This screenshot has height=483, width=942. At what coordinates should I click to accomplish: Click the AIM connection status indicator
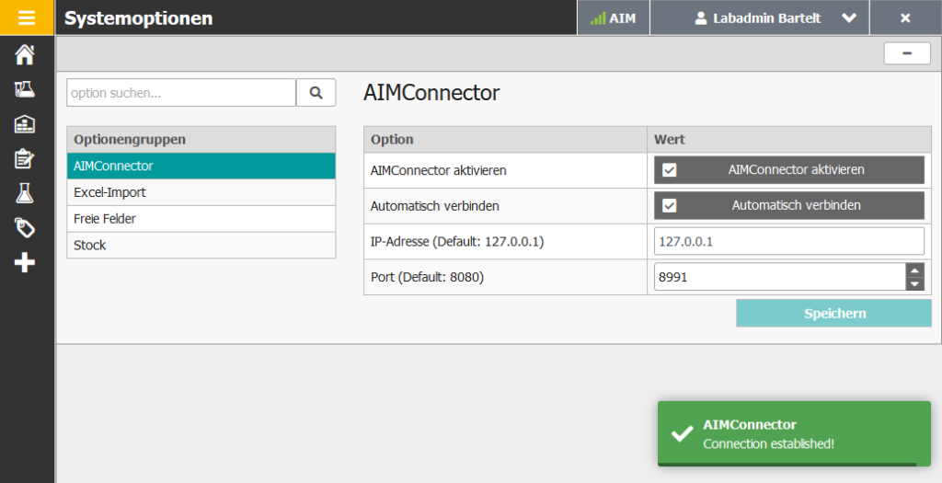click(613, 18)
